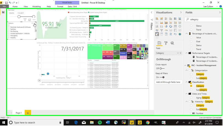Click the Save icon in title bar

6,3
